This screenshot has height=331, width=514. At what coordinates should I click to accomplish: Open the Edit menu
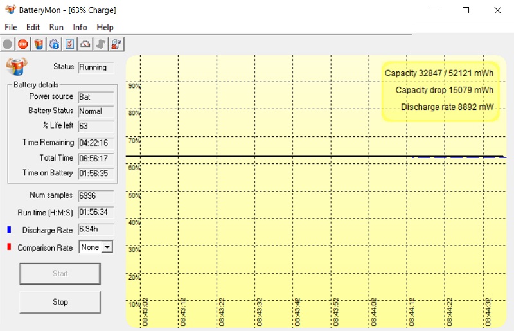tap(33, 27)
